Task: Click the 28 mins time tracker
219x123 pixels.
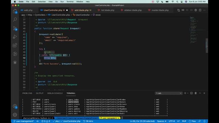Action: pos(88,121)
